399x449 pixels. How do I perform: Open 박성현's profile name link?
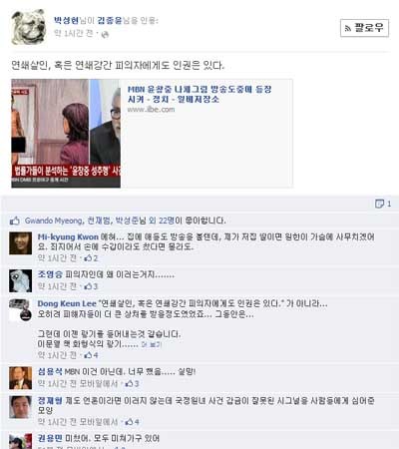(x=66, y=21)
